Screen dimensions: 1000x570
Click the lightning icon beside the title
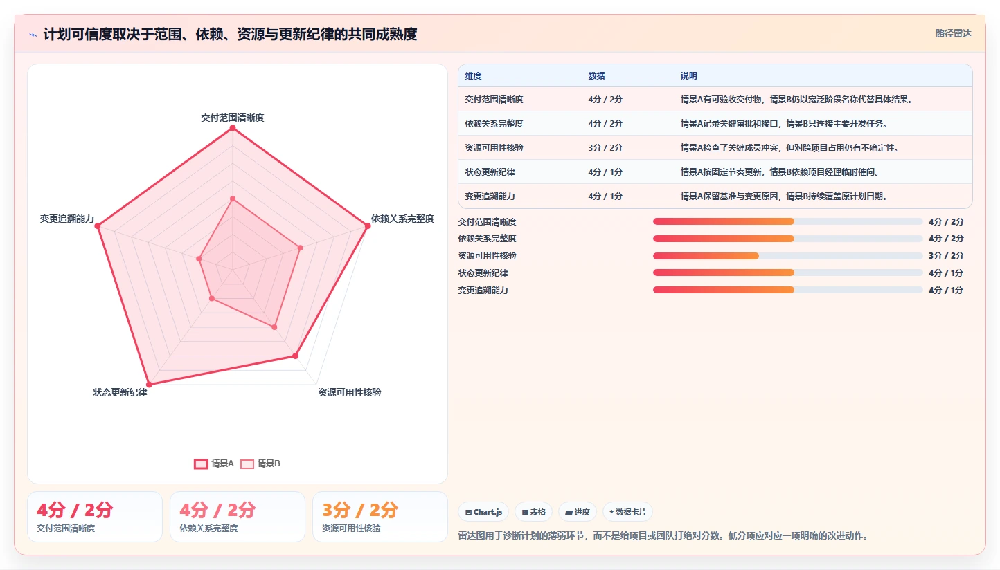(x=33, y=35)
